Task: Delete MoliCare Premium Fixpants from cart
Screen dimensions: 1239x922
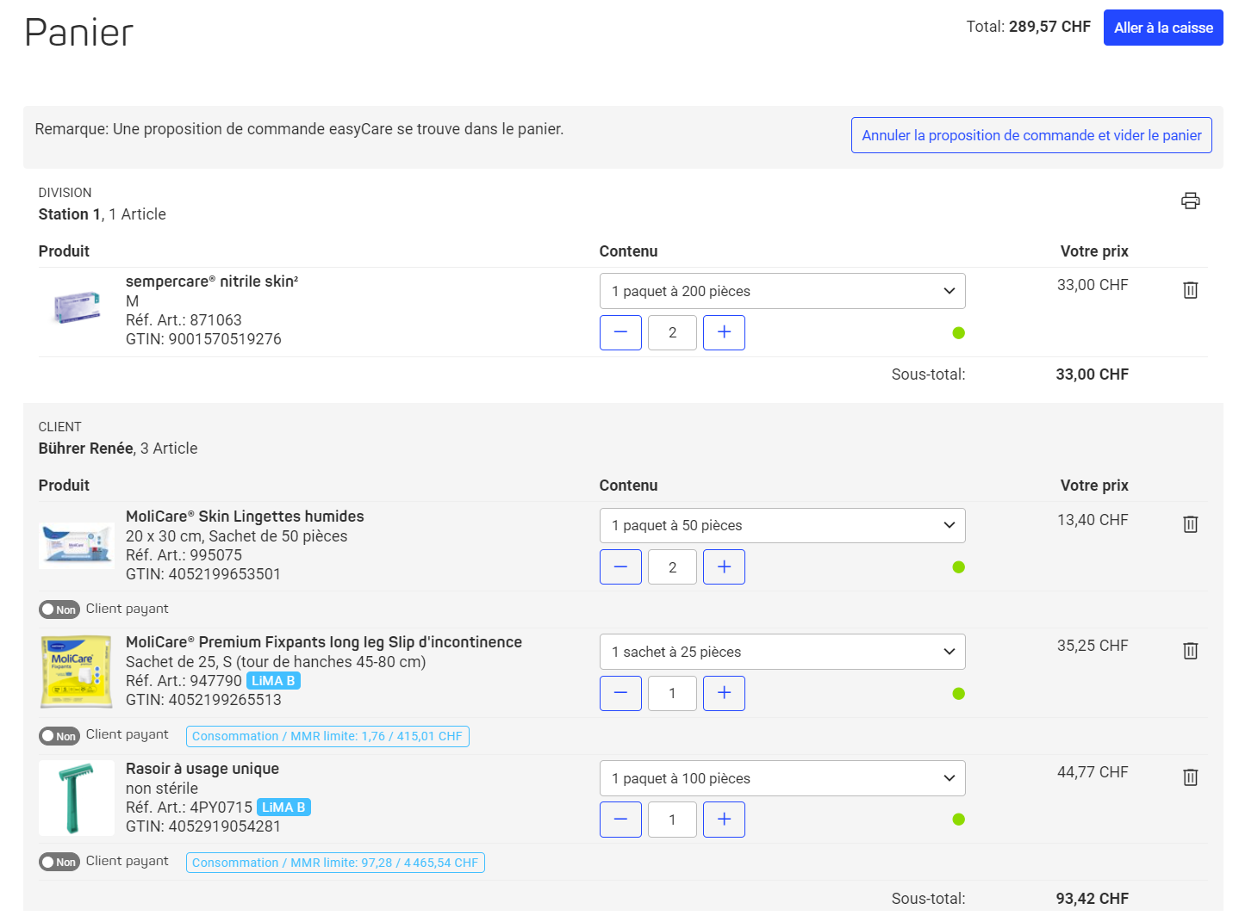Action: 1190,651
